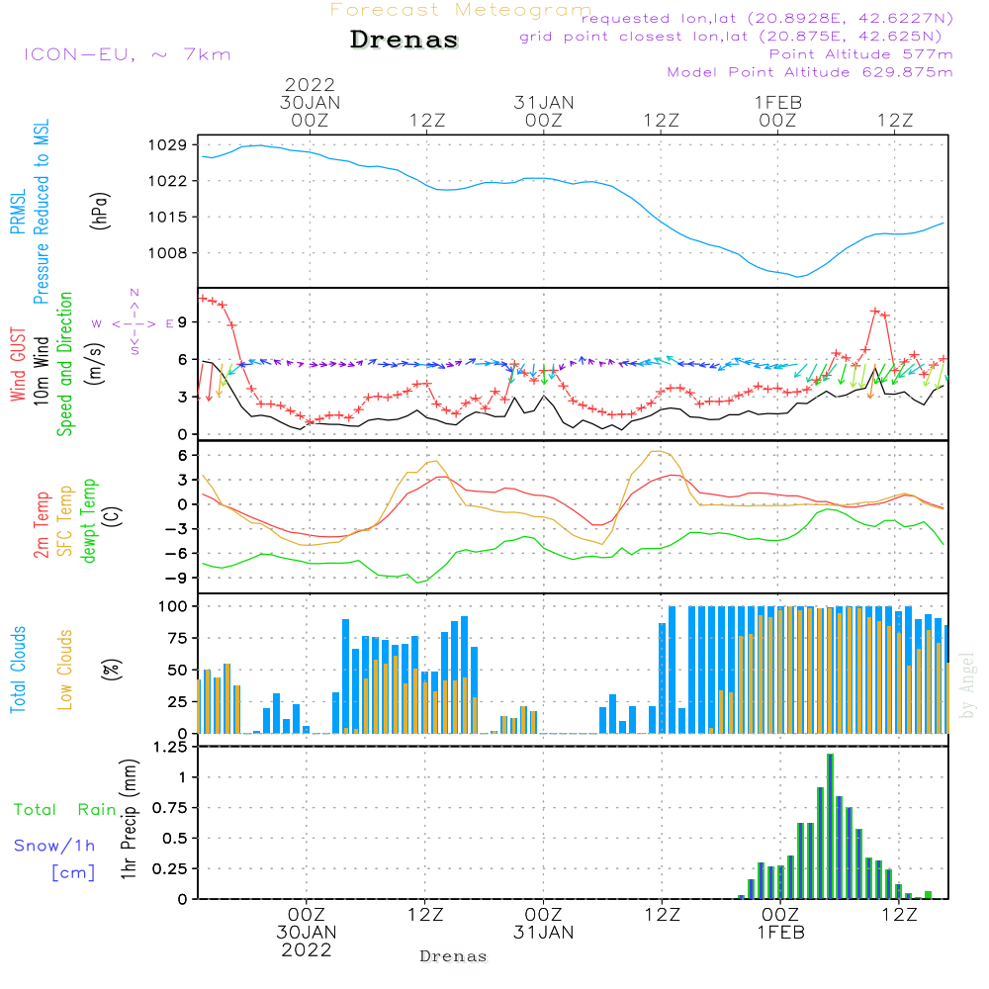
Task: Click the Model Point Altitude text
Action: coord(810,72)
